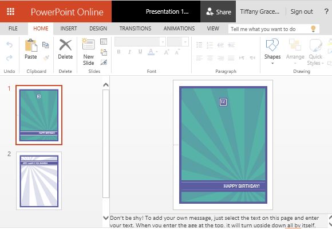
Task: Decrease the font size
Action: 177,52
